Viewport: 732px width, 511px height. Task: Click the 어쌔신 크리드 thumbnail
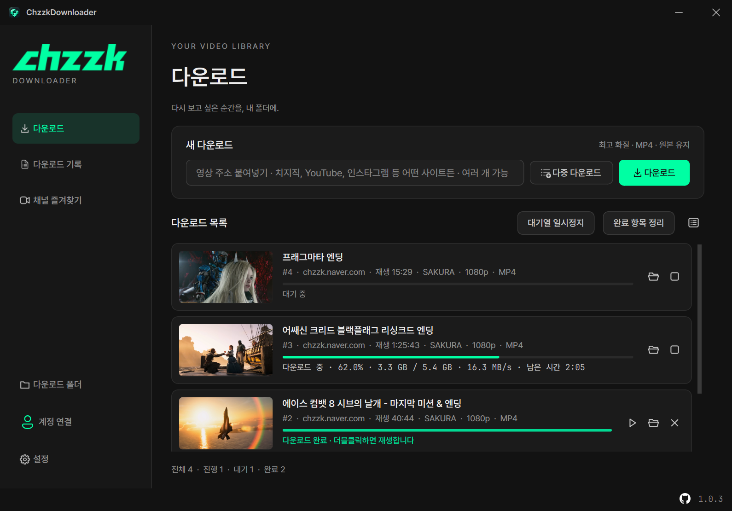(226, 350)
